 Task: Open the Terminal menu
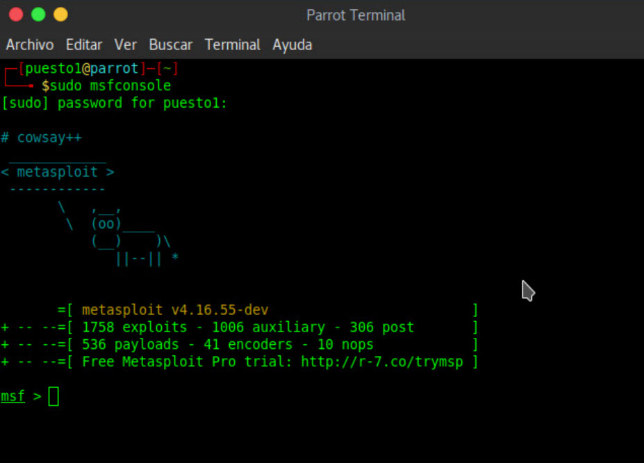(233, 44)
